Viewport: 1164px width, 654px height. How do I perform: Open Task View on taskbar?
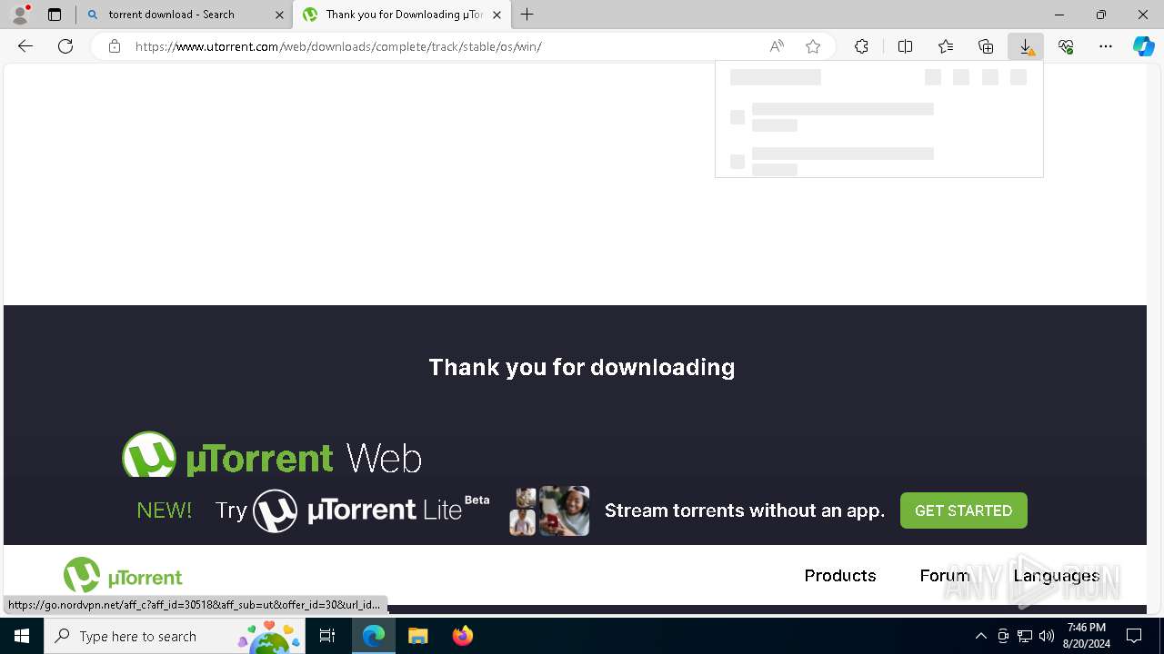327,636
